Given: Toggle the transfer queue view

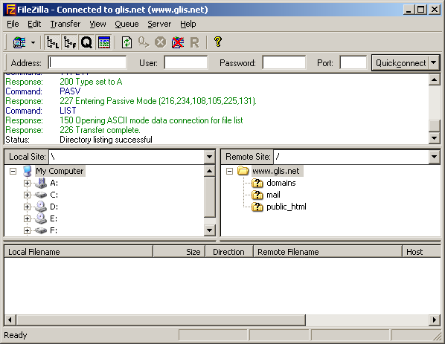Looking at the screenshot, I should click(86, 43).
